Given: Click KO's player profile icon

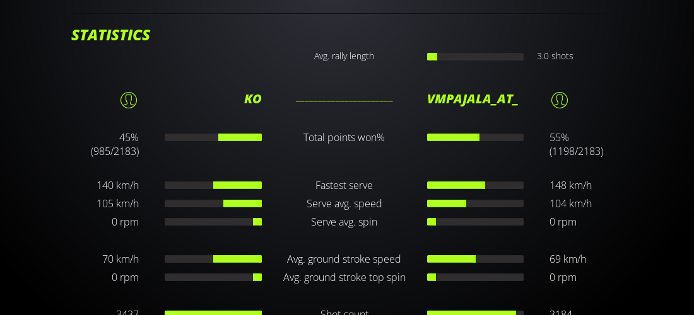Looking at the screenshot, I should [x=129, y=100].
